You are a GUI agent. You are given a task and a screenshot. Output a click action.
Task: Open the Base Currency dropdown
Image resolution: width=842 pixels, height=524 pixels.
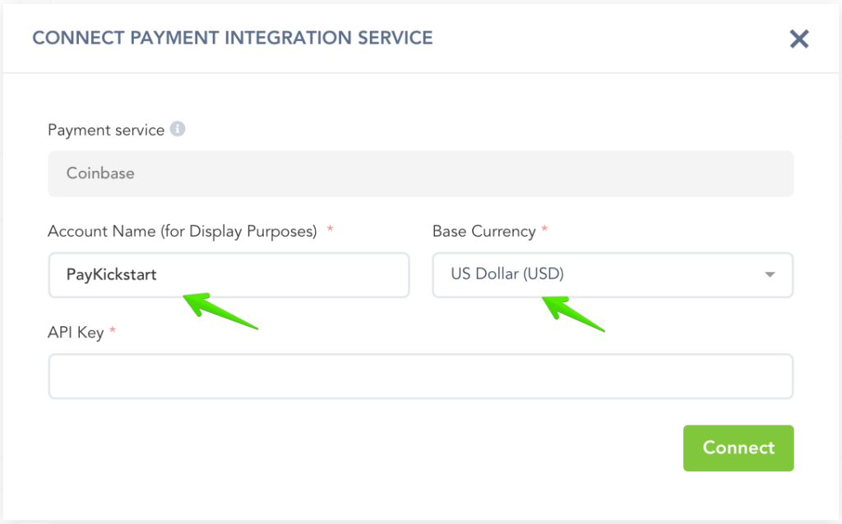613,275
